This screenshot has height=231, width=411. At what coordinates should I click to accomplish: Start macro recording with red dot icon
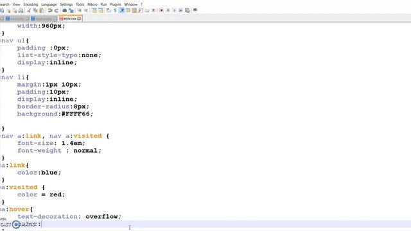point(161,10)
